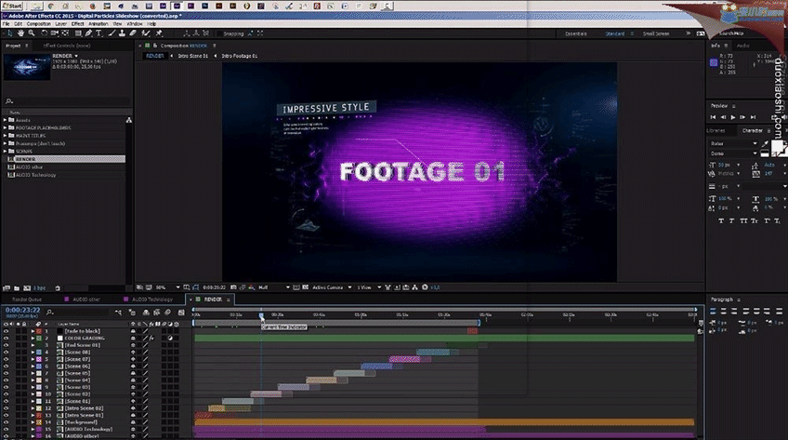
Task: Hide the COLOR GRADING layer
Action: point(6,338)
